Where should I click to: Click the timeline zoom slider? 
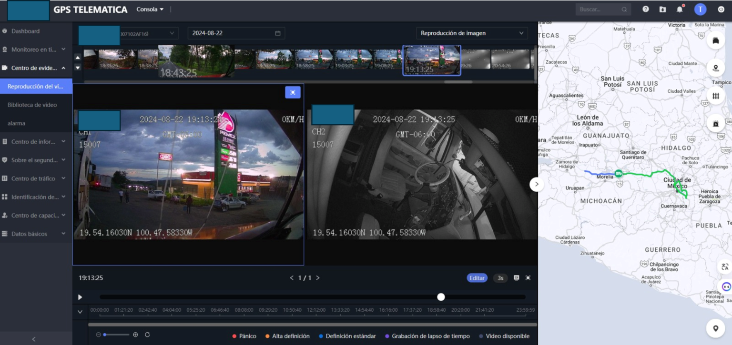coord(116,335)
